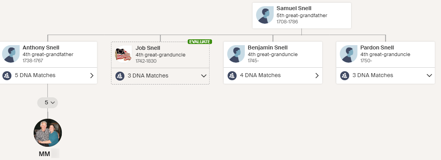This screenshot has height=160, width=441.
Task: Open the Job Snell name link
Action: [148, 48]
